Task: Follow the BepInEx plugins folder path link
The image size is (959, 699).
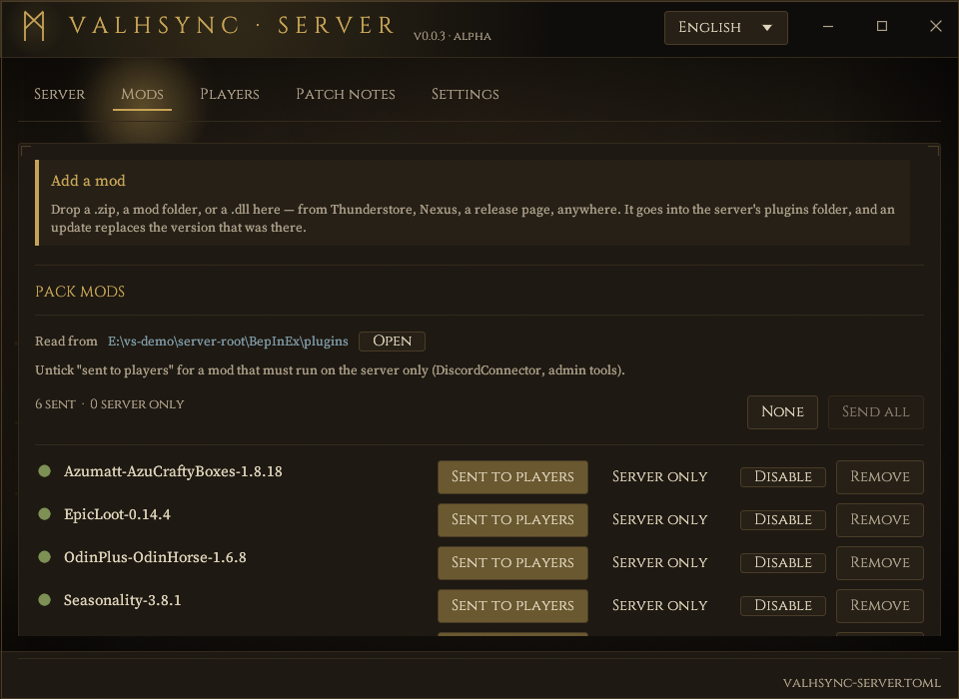Action: [x=228, y=342]
